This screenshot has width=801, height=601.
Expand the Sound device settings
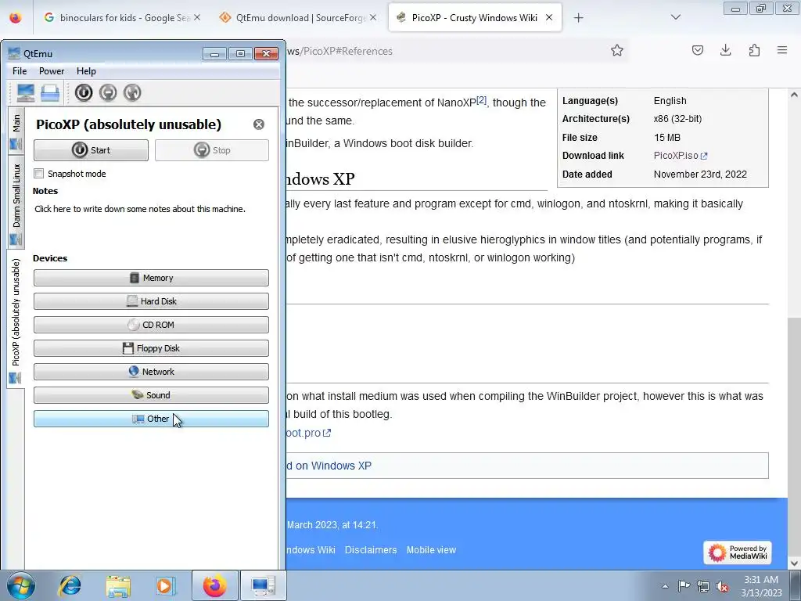151,395
